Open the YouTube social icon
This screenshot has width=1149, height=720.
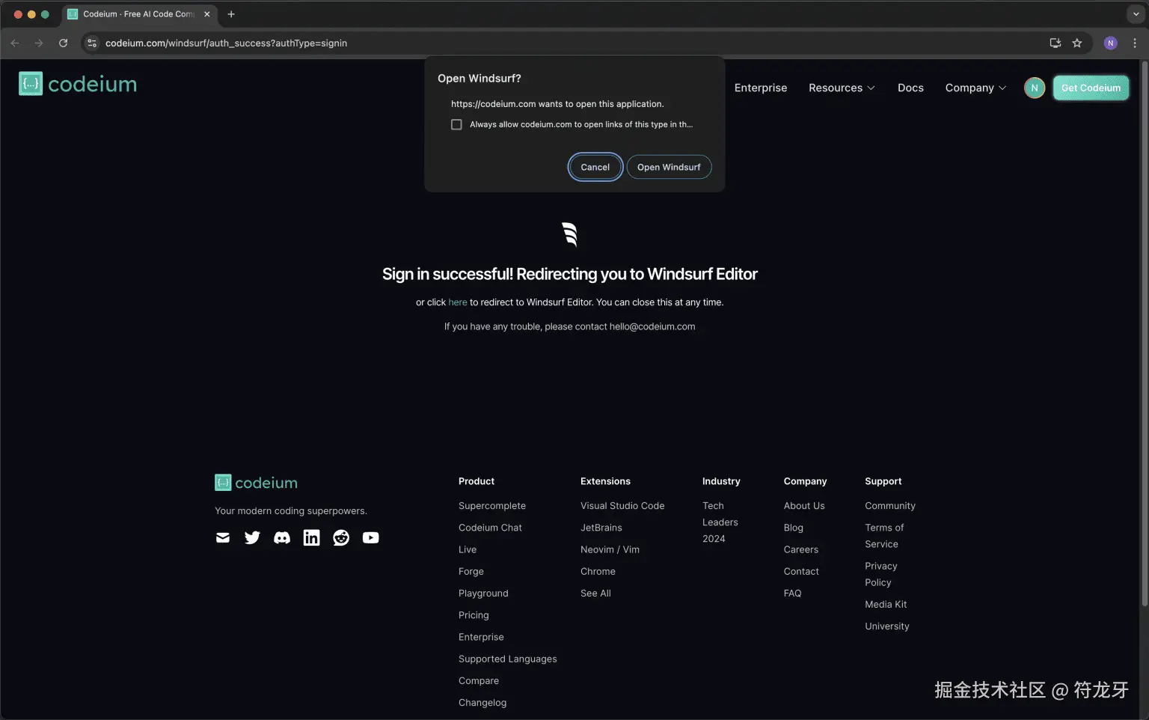[370, 537]
